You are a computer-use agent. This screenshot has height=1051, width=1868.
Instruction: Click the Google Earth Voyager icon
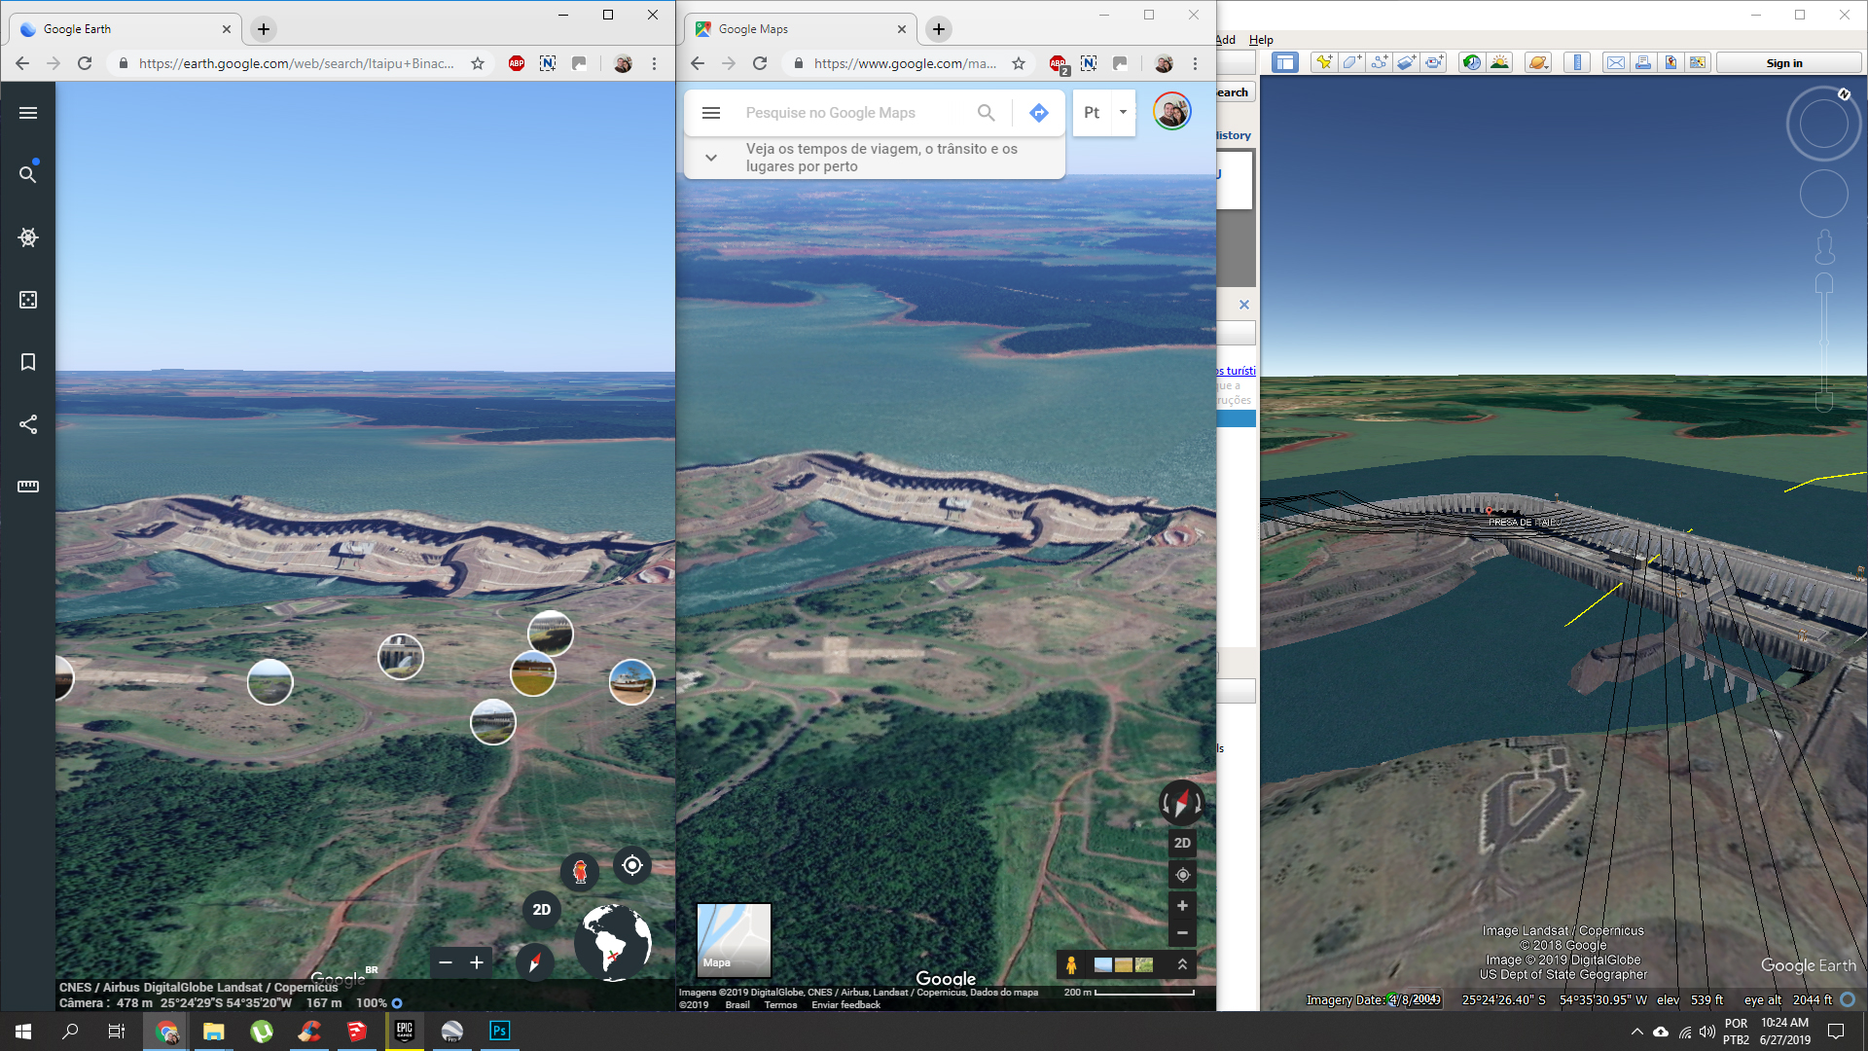(27, 237)
